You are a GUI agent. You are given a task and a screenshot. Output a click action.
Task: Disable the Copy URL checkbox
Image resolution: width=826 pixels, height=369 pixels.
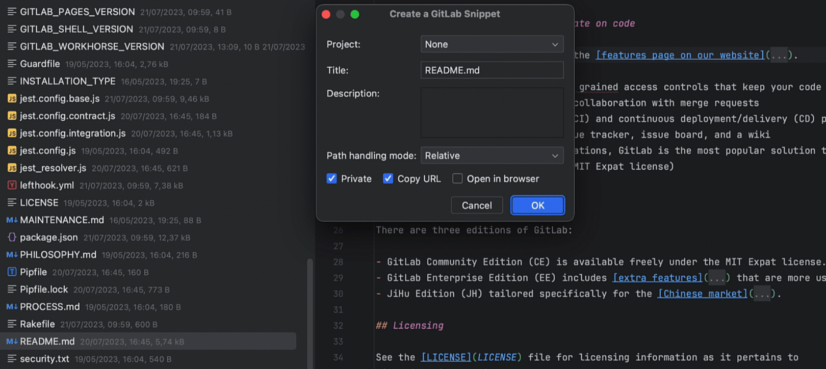(x=388, y=179)
